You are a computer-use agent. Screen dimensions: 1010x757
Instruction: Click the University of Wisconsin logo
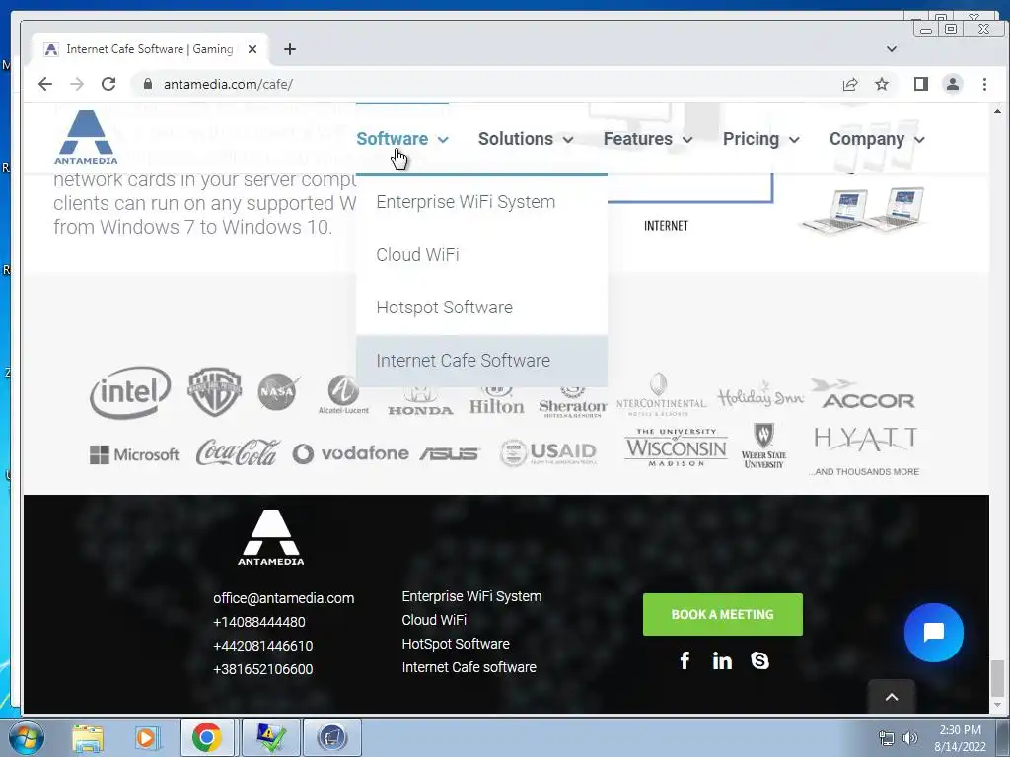coord(676,447)
